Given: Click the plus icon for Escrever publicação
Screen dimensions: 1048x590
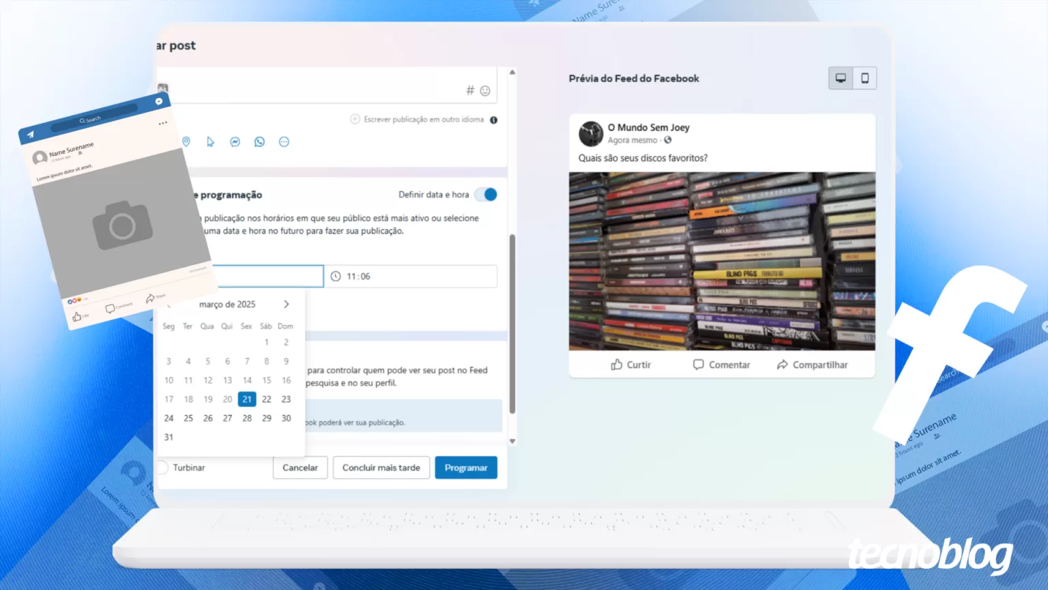Looking at the screenshot, I should [x=355, y=119].
